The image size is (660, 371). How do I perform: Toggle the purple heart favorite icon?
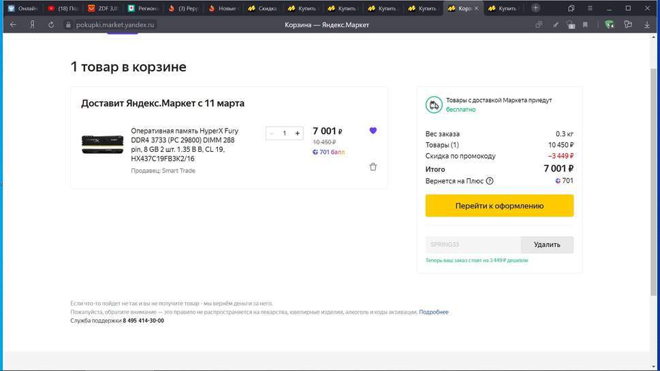pyautogui.click(x=373, y=131)
